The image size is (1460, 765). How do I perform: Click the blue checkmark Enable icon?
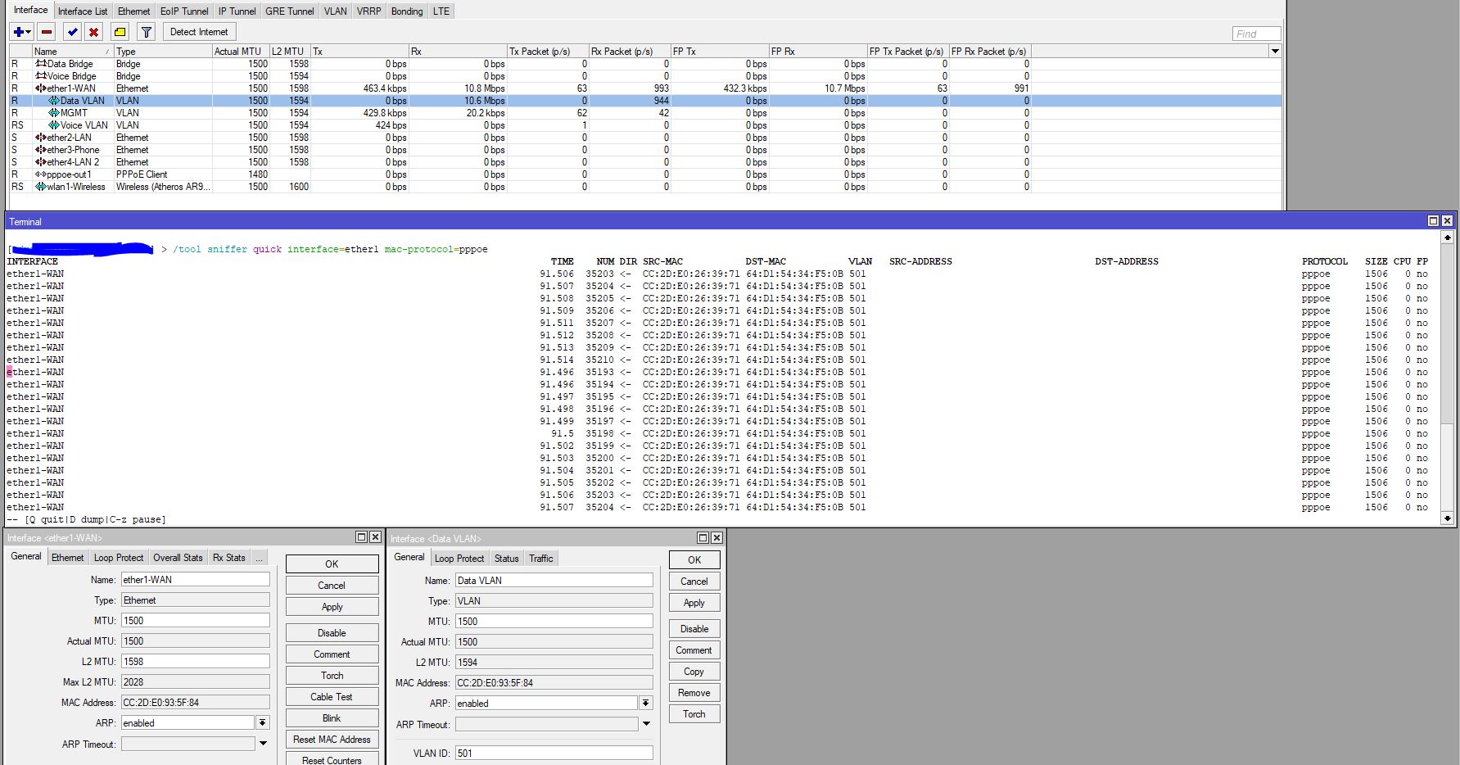point(73,32)
